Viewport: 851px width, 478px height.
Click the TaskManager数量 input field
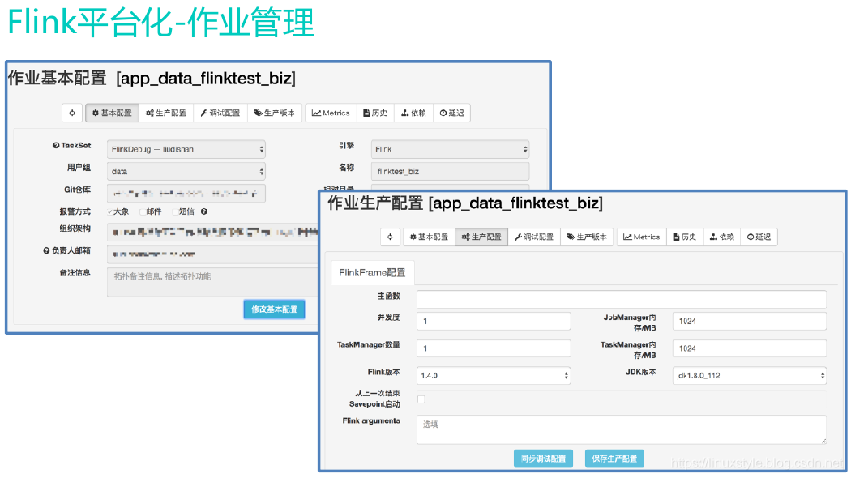(494, 348)
